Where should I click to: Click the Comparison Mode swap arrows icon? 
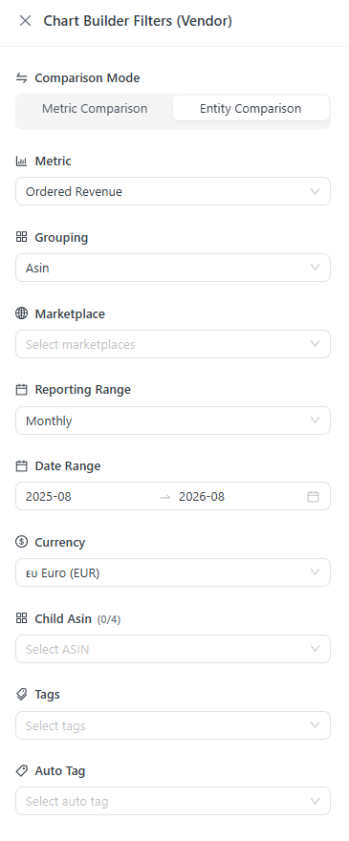[21, 77]
